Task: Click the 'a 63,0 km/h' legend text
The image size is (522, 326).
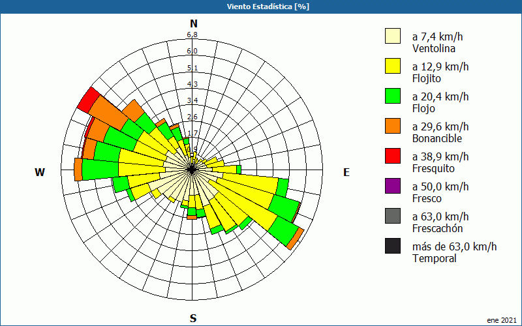Action: (440, 216)
